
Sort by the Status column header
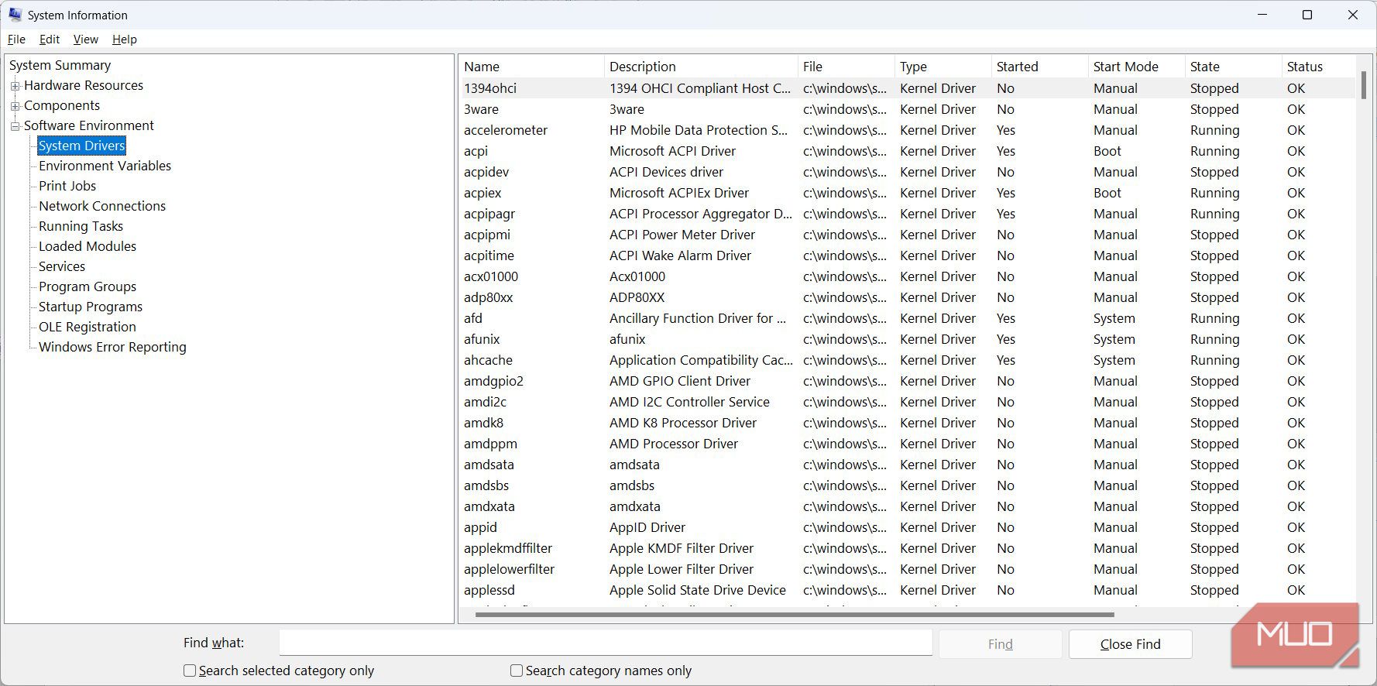coord(1319,67)
